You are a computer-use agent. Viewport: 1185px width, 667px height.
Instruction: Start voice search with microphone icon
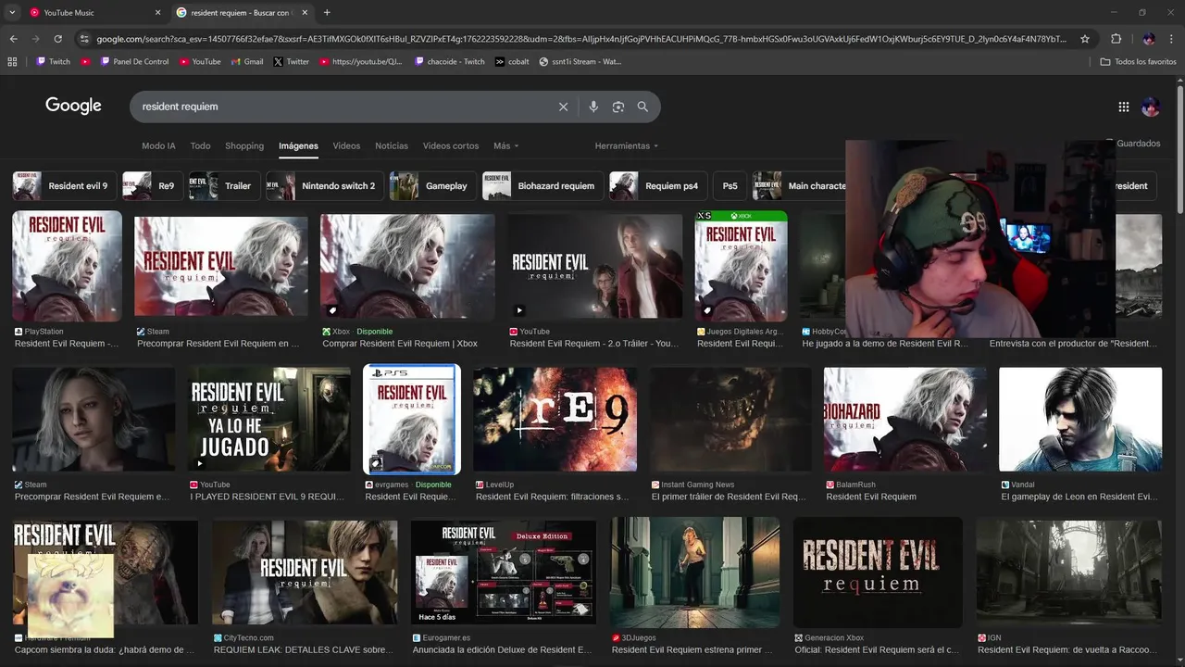click(593, 107)
